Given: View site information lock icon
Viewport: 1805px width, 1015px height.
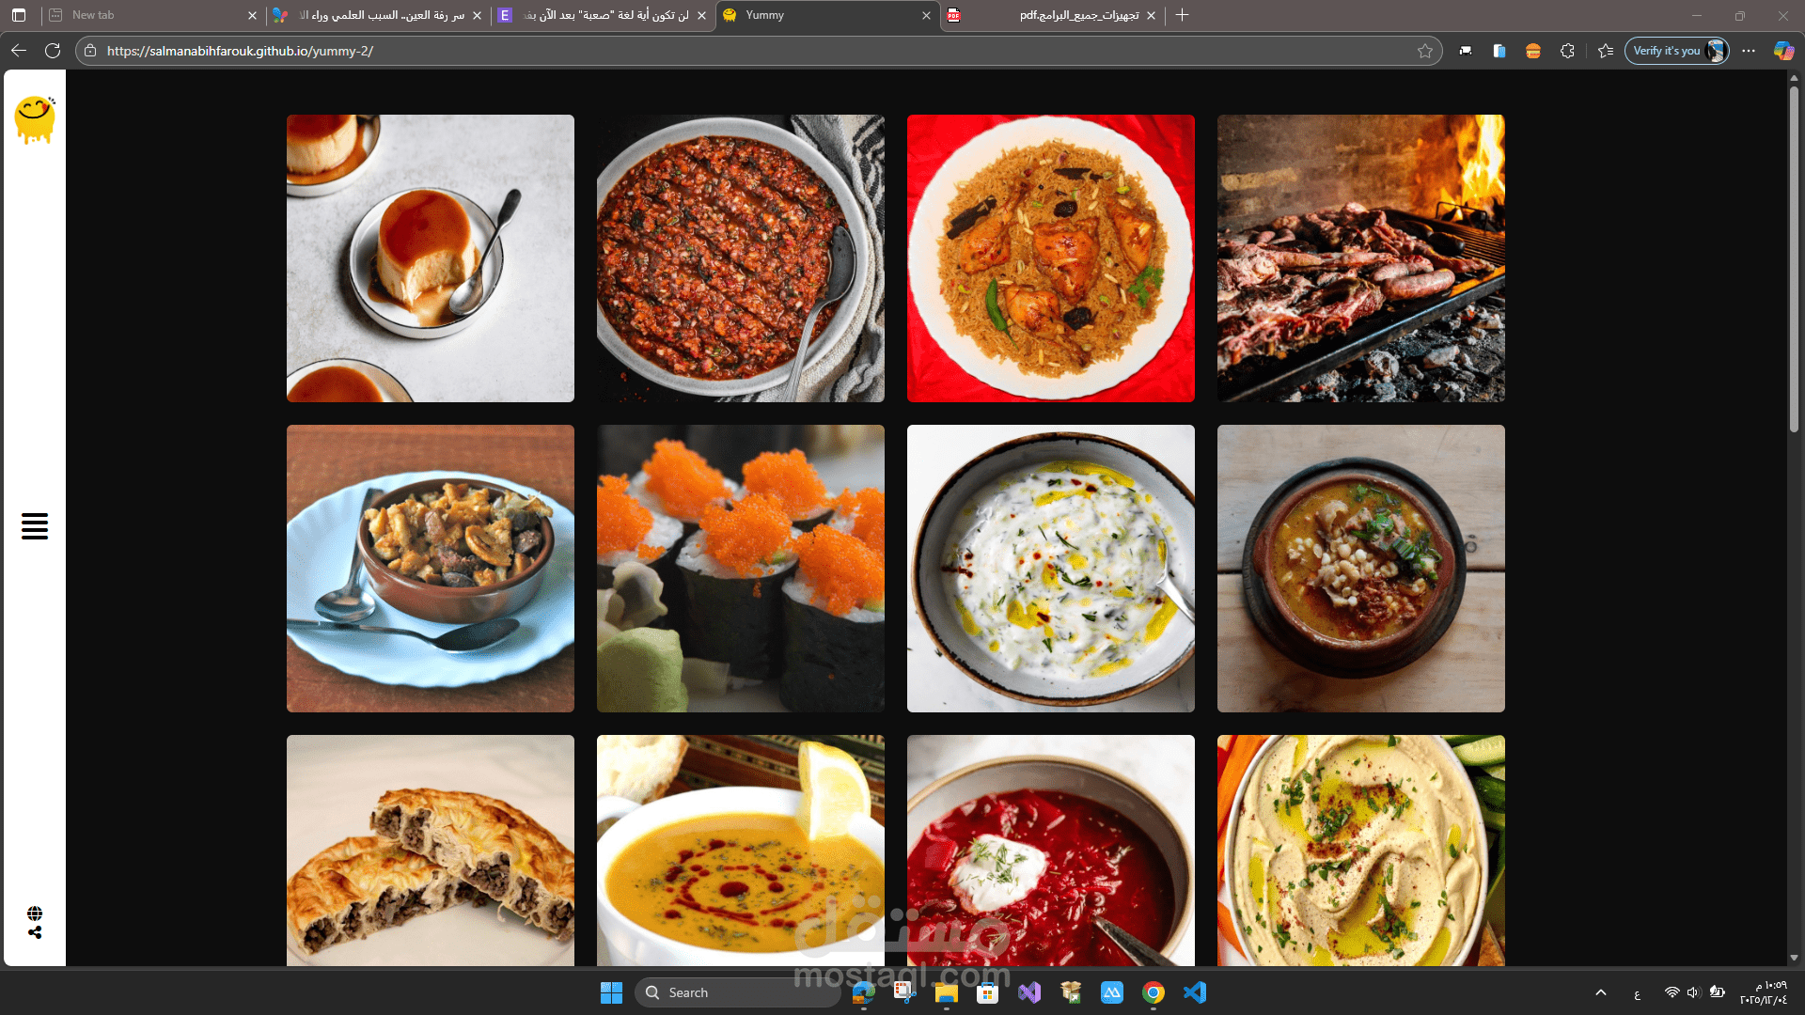Looking at the screenshot, I should coord(90,51).
